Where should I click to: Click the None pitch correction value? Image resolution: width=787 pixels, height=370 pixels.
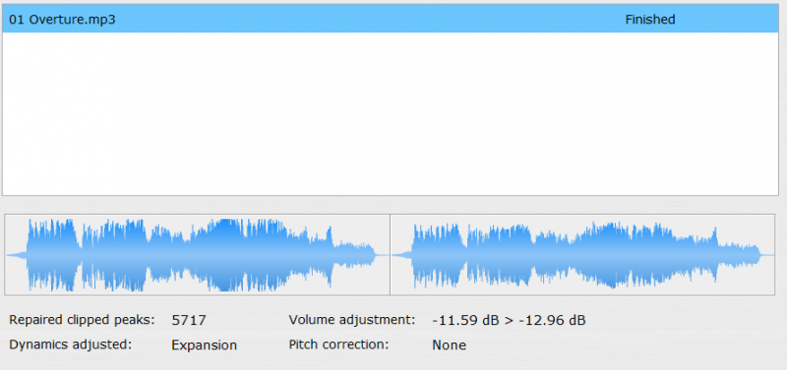(449, 344)
